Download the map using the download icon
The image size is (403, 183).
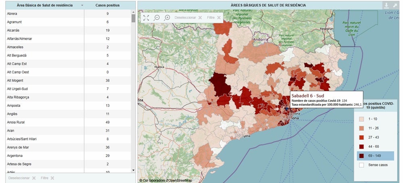(386, 5)
